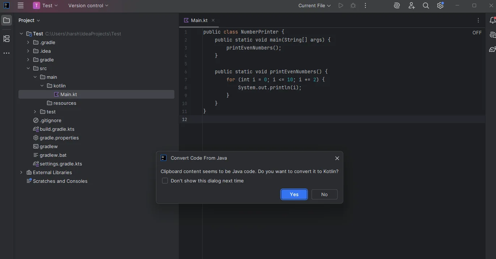Open the Structure tool window icon
This screenshot has width=496, height=259.
click(7, 39)
